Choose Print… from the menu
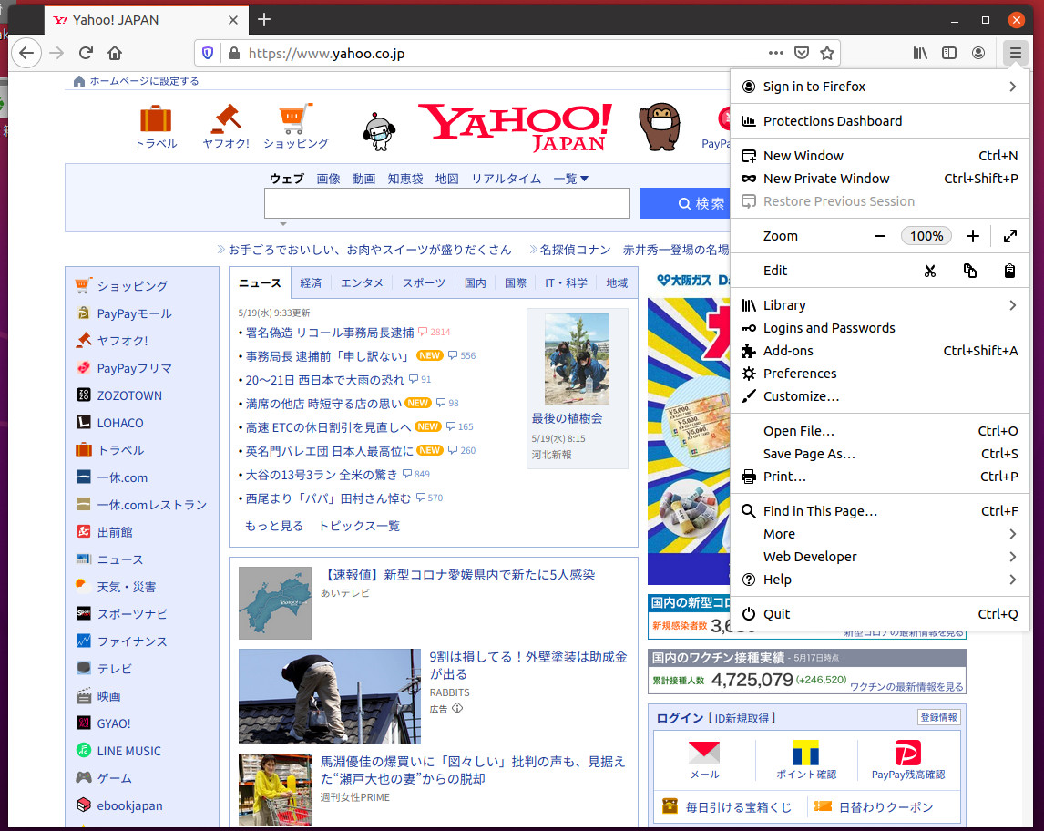The height and width of the screenshot is (831, 1044). (x=880, y=477)
